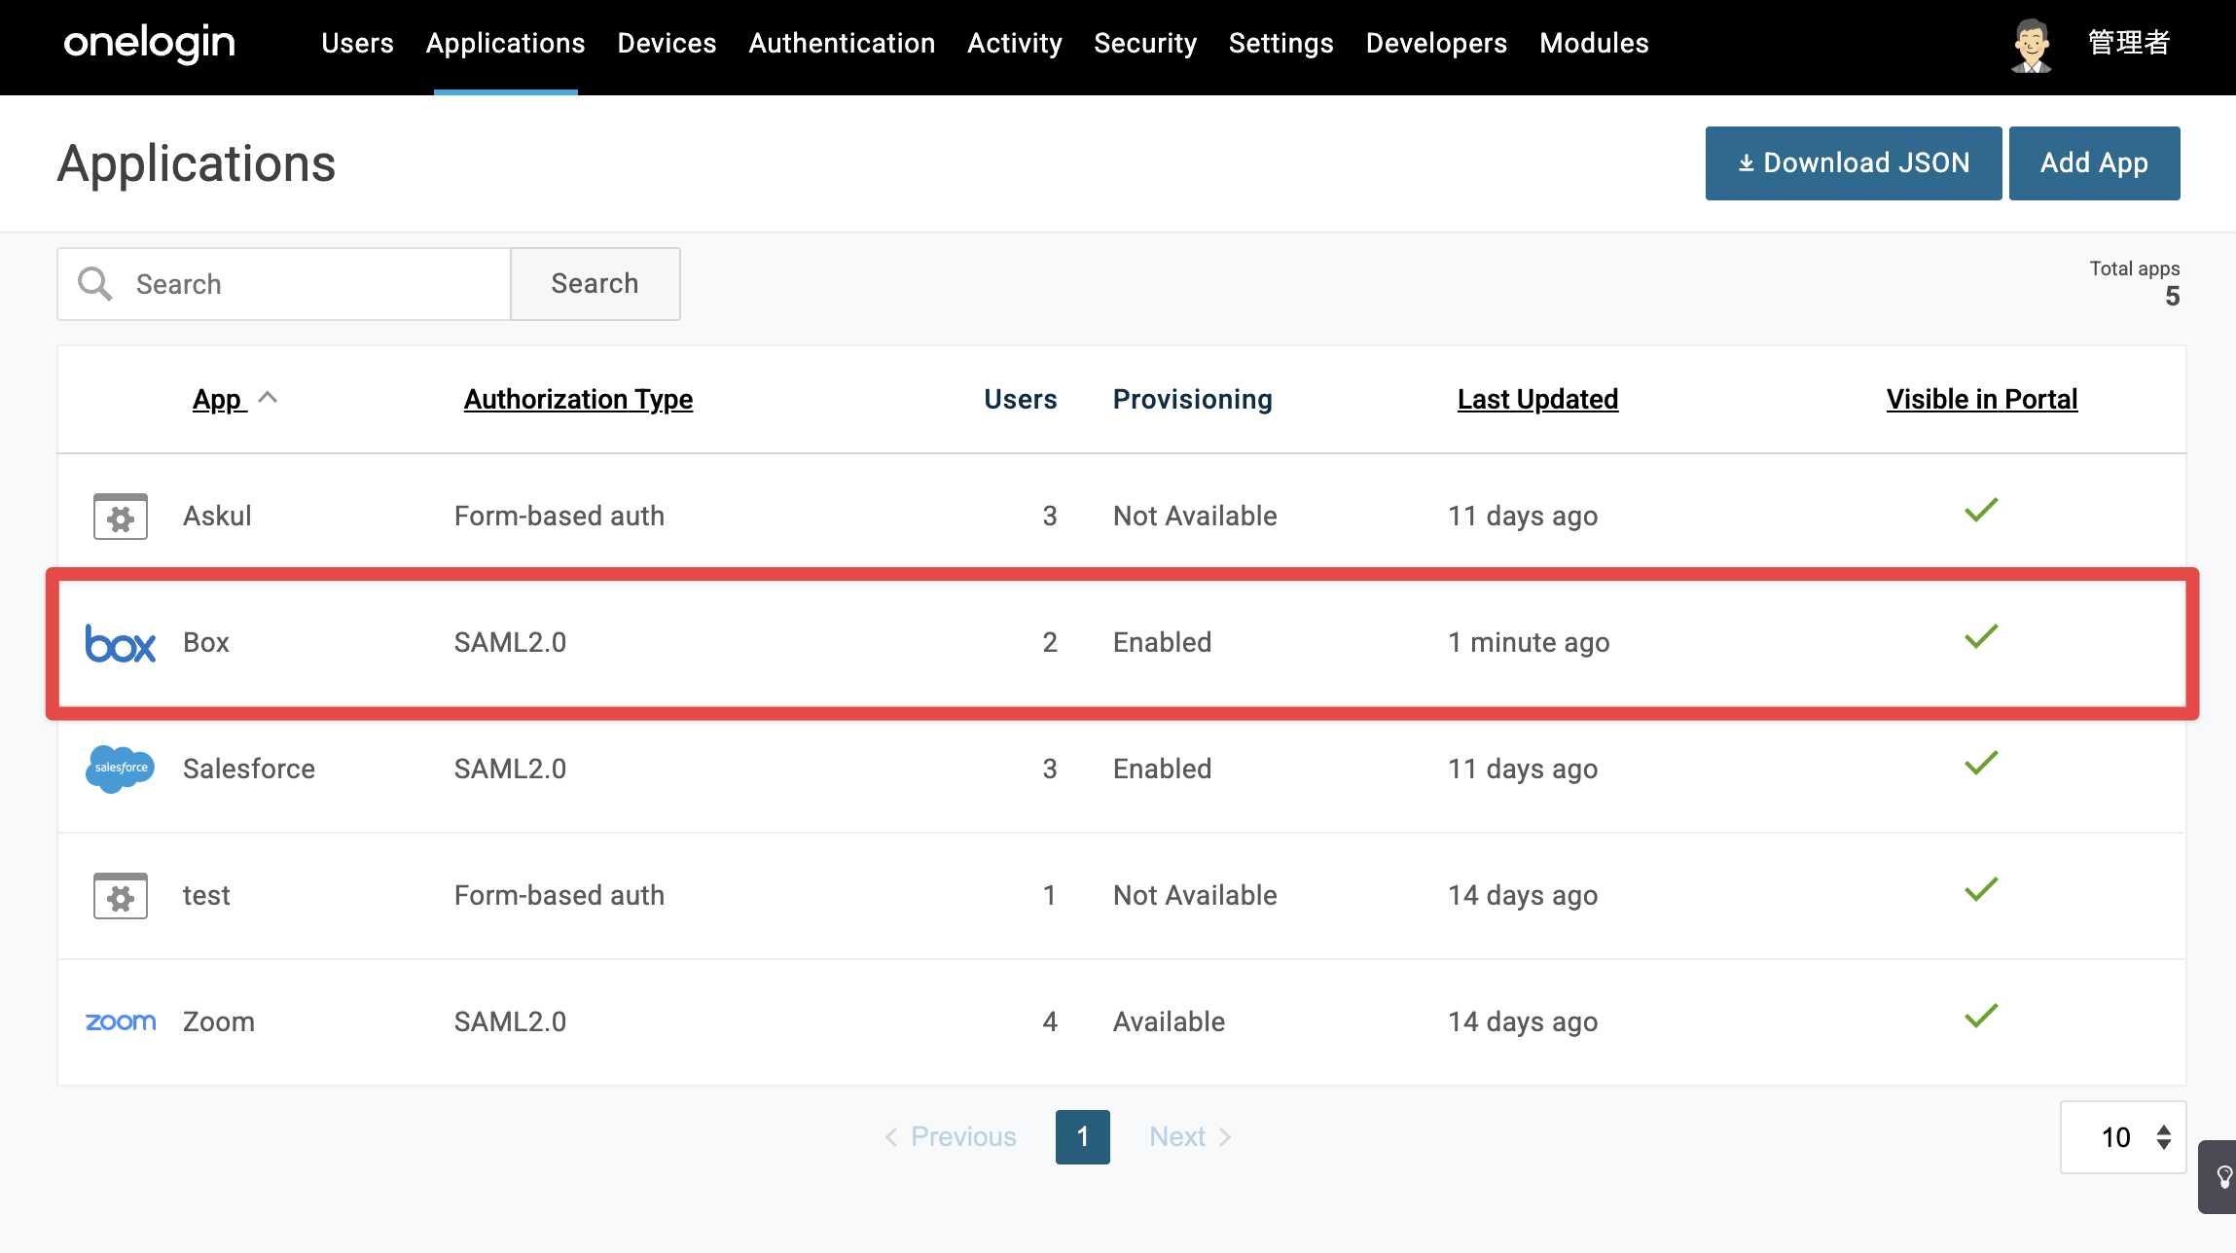2236x1253 pixels.
Task: Click the magnifier icon in search box
Action: 95,284
